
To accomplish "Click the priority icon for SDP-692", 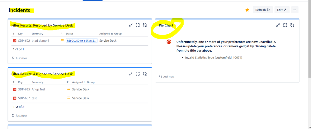I will pyautogui.click(x=62, y=40).
